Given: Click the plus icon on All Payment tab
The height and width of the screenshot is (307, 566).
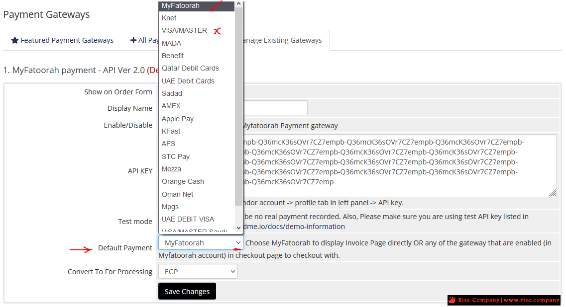Looking at the screenshot, I should [x=133, y=40].
